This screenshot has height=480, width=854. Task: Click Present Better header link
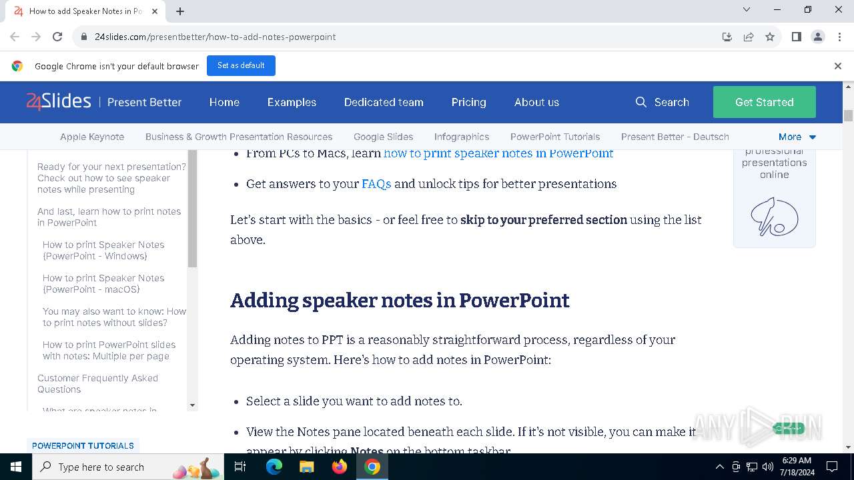click(x=144, y=102)
